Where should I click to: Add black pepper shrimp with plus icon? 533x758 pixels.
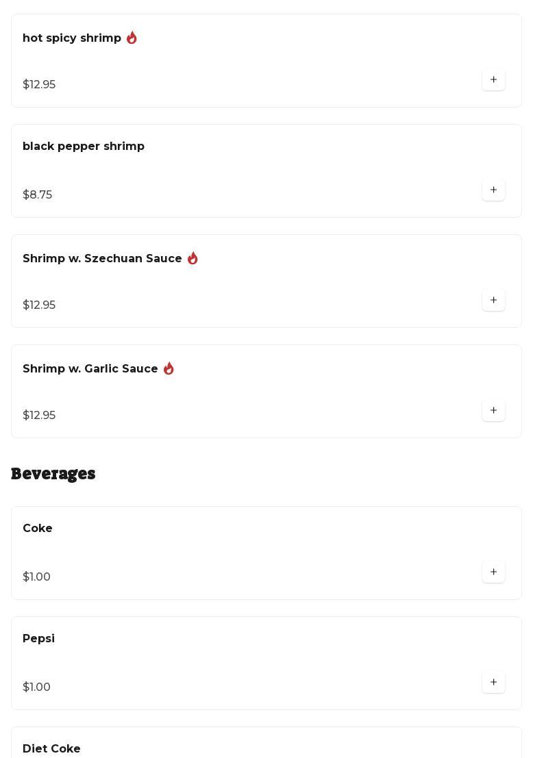493,190
